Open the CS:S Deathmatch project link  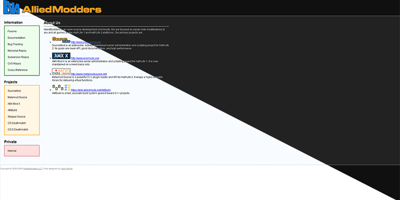click(x=18, y=129)
